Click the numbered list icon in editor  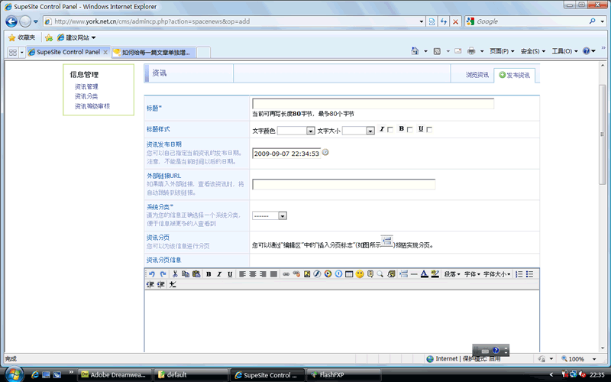(x=519, y=274)
